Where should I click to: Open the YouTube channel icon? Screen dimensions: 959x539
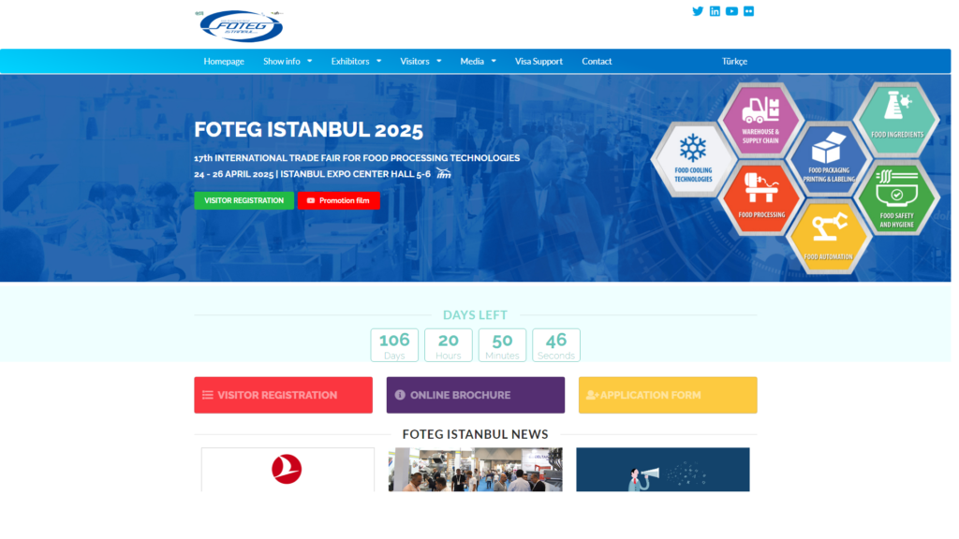click(731, 11)
